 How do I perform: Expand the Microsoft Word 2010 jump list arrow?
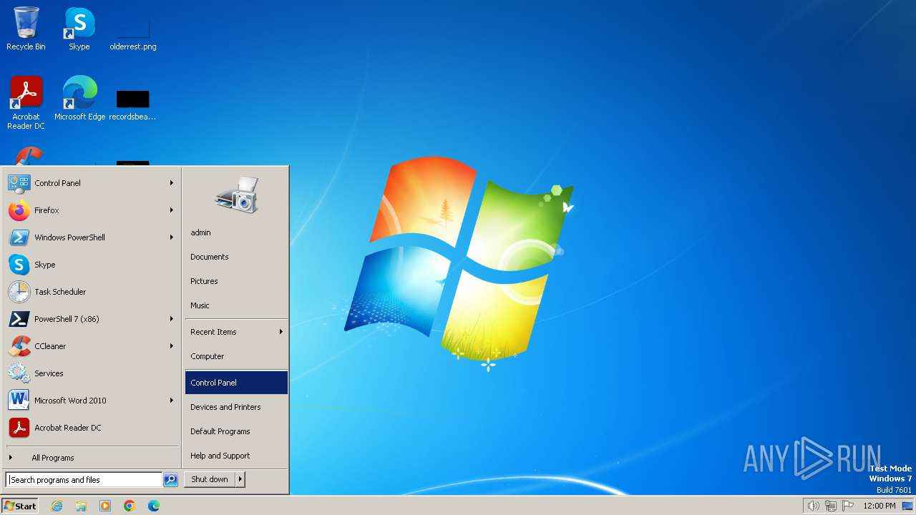tap(172, 401)
